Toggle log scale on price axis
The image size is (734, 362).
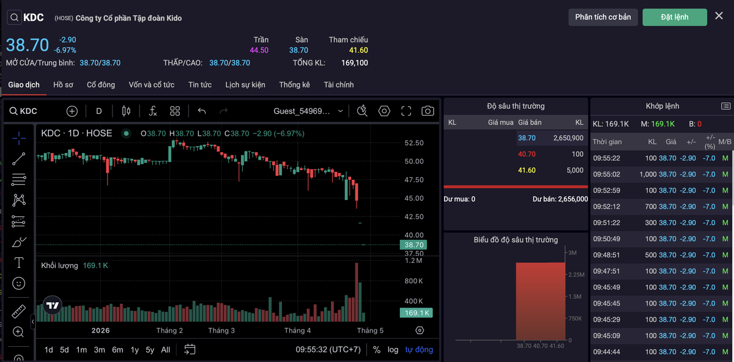[393, 350]
